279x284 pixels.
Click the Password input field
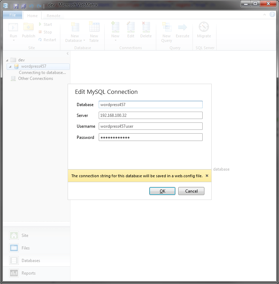pos(150,137)
